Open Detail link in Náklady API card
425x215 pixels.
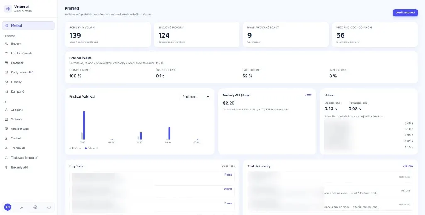308,95
